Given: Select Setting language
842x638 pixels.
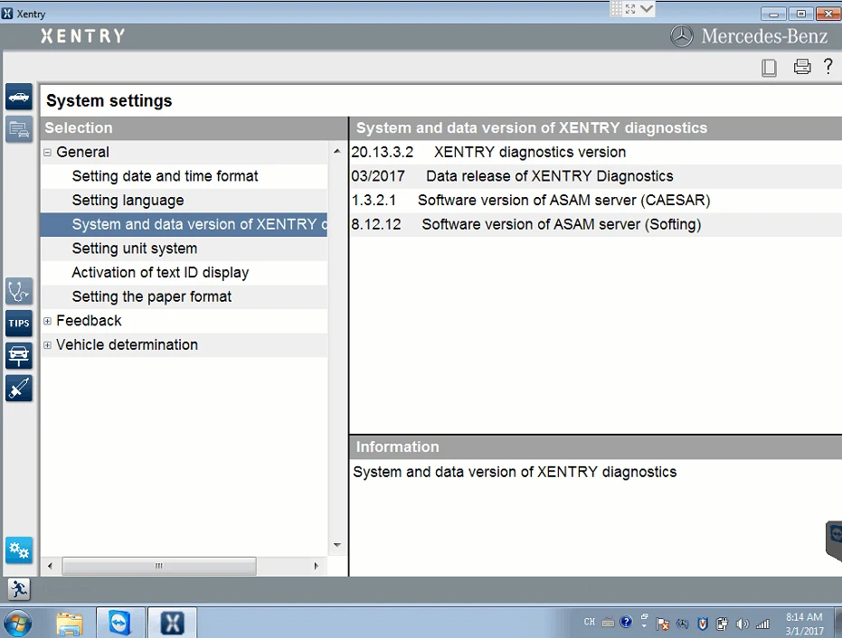Looking at the screenshot, I should (x=184, y=200).
